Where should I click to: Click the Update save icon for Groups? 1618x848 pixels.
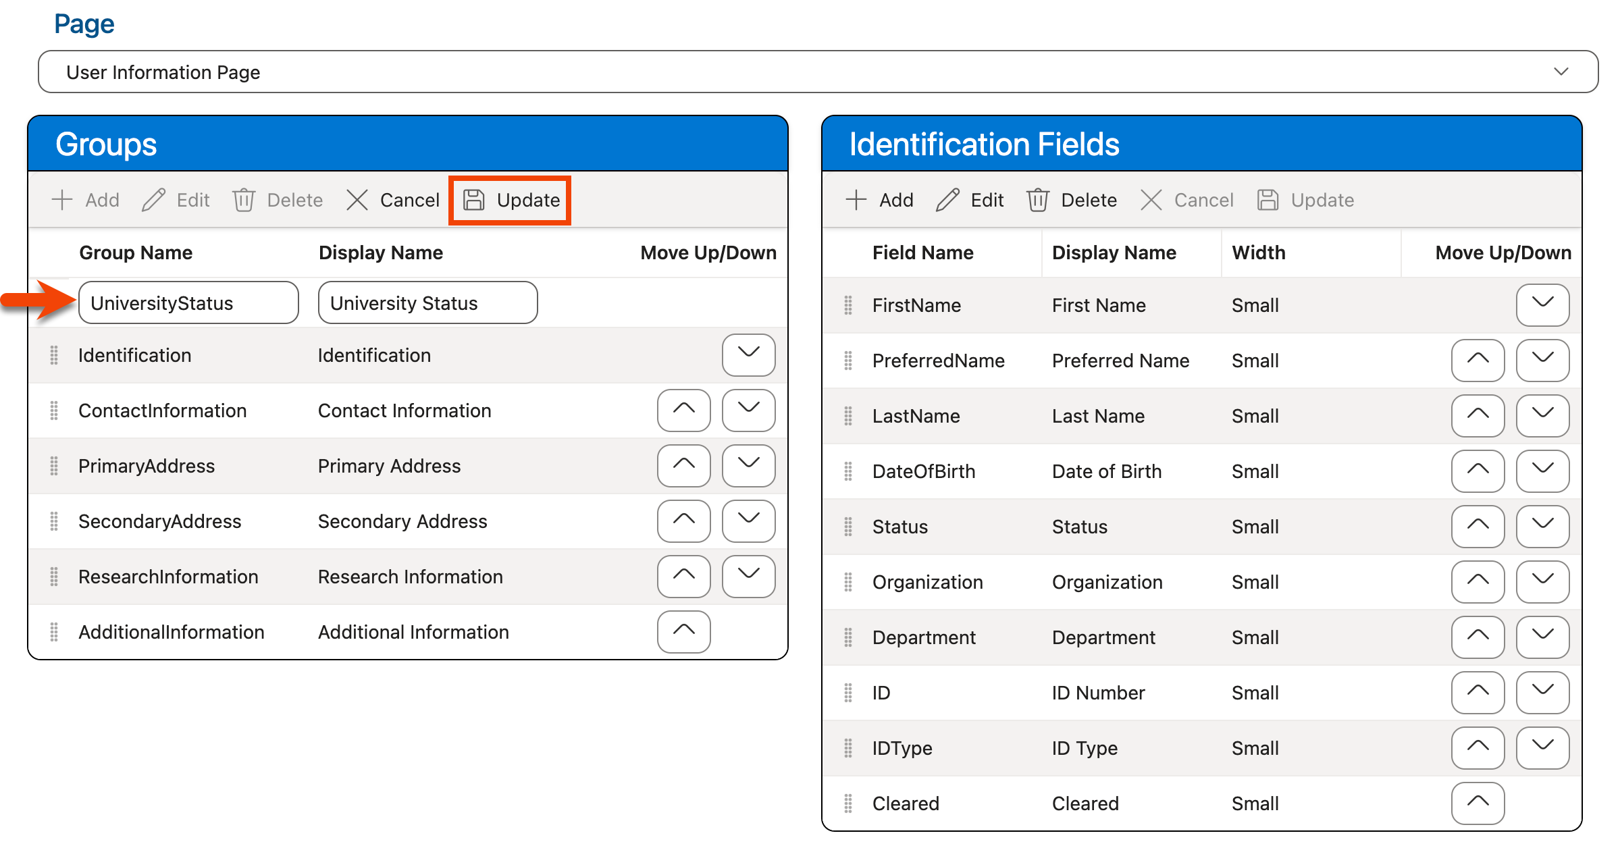pyautogui.click(x=475, y=199)
